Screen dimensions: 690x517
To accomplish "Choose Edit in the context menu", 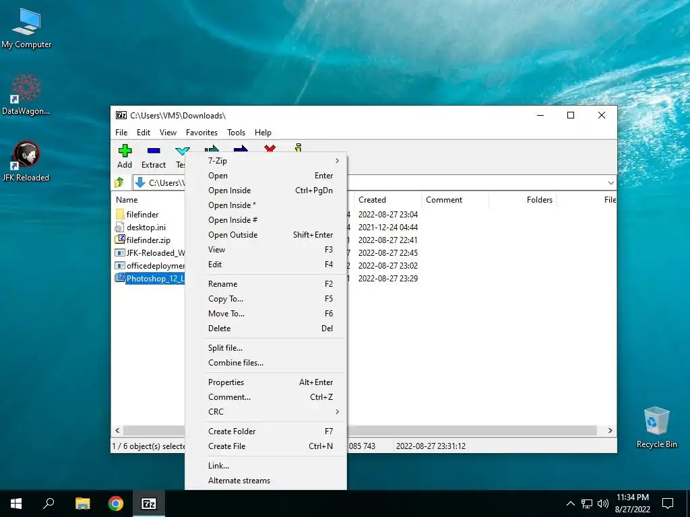I will pos(265,264).
